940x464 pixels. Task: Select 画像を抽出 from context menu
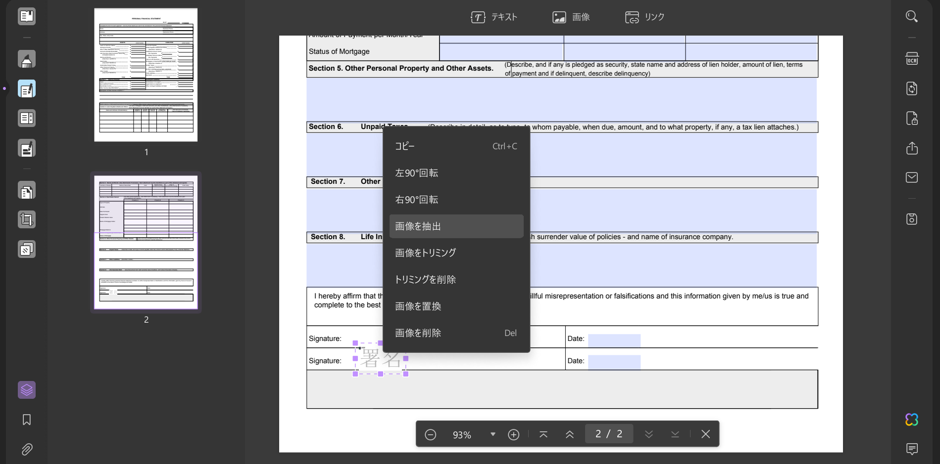point(456,226)
